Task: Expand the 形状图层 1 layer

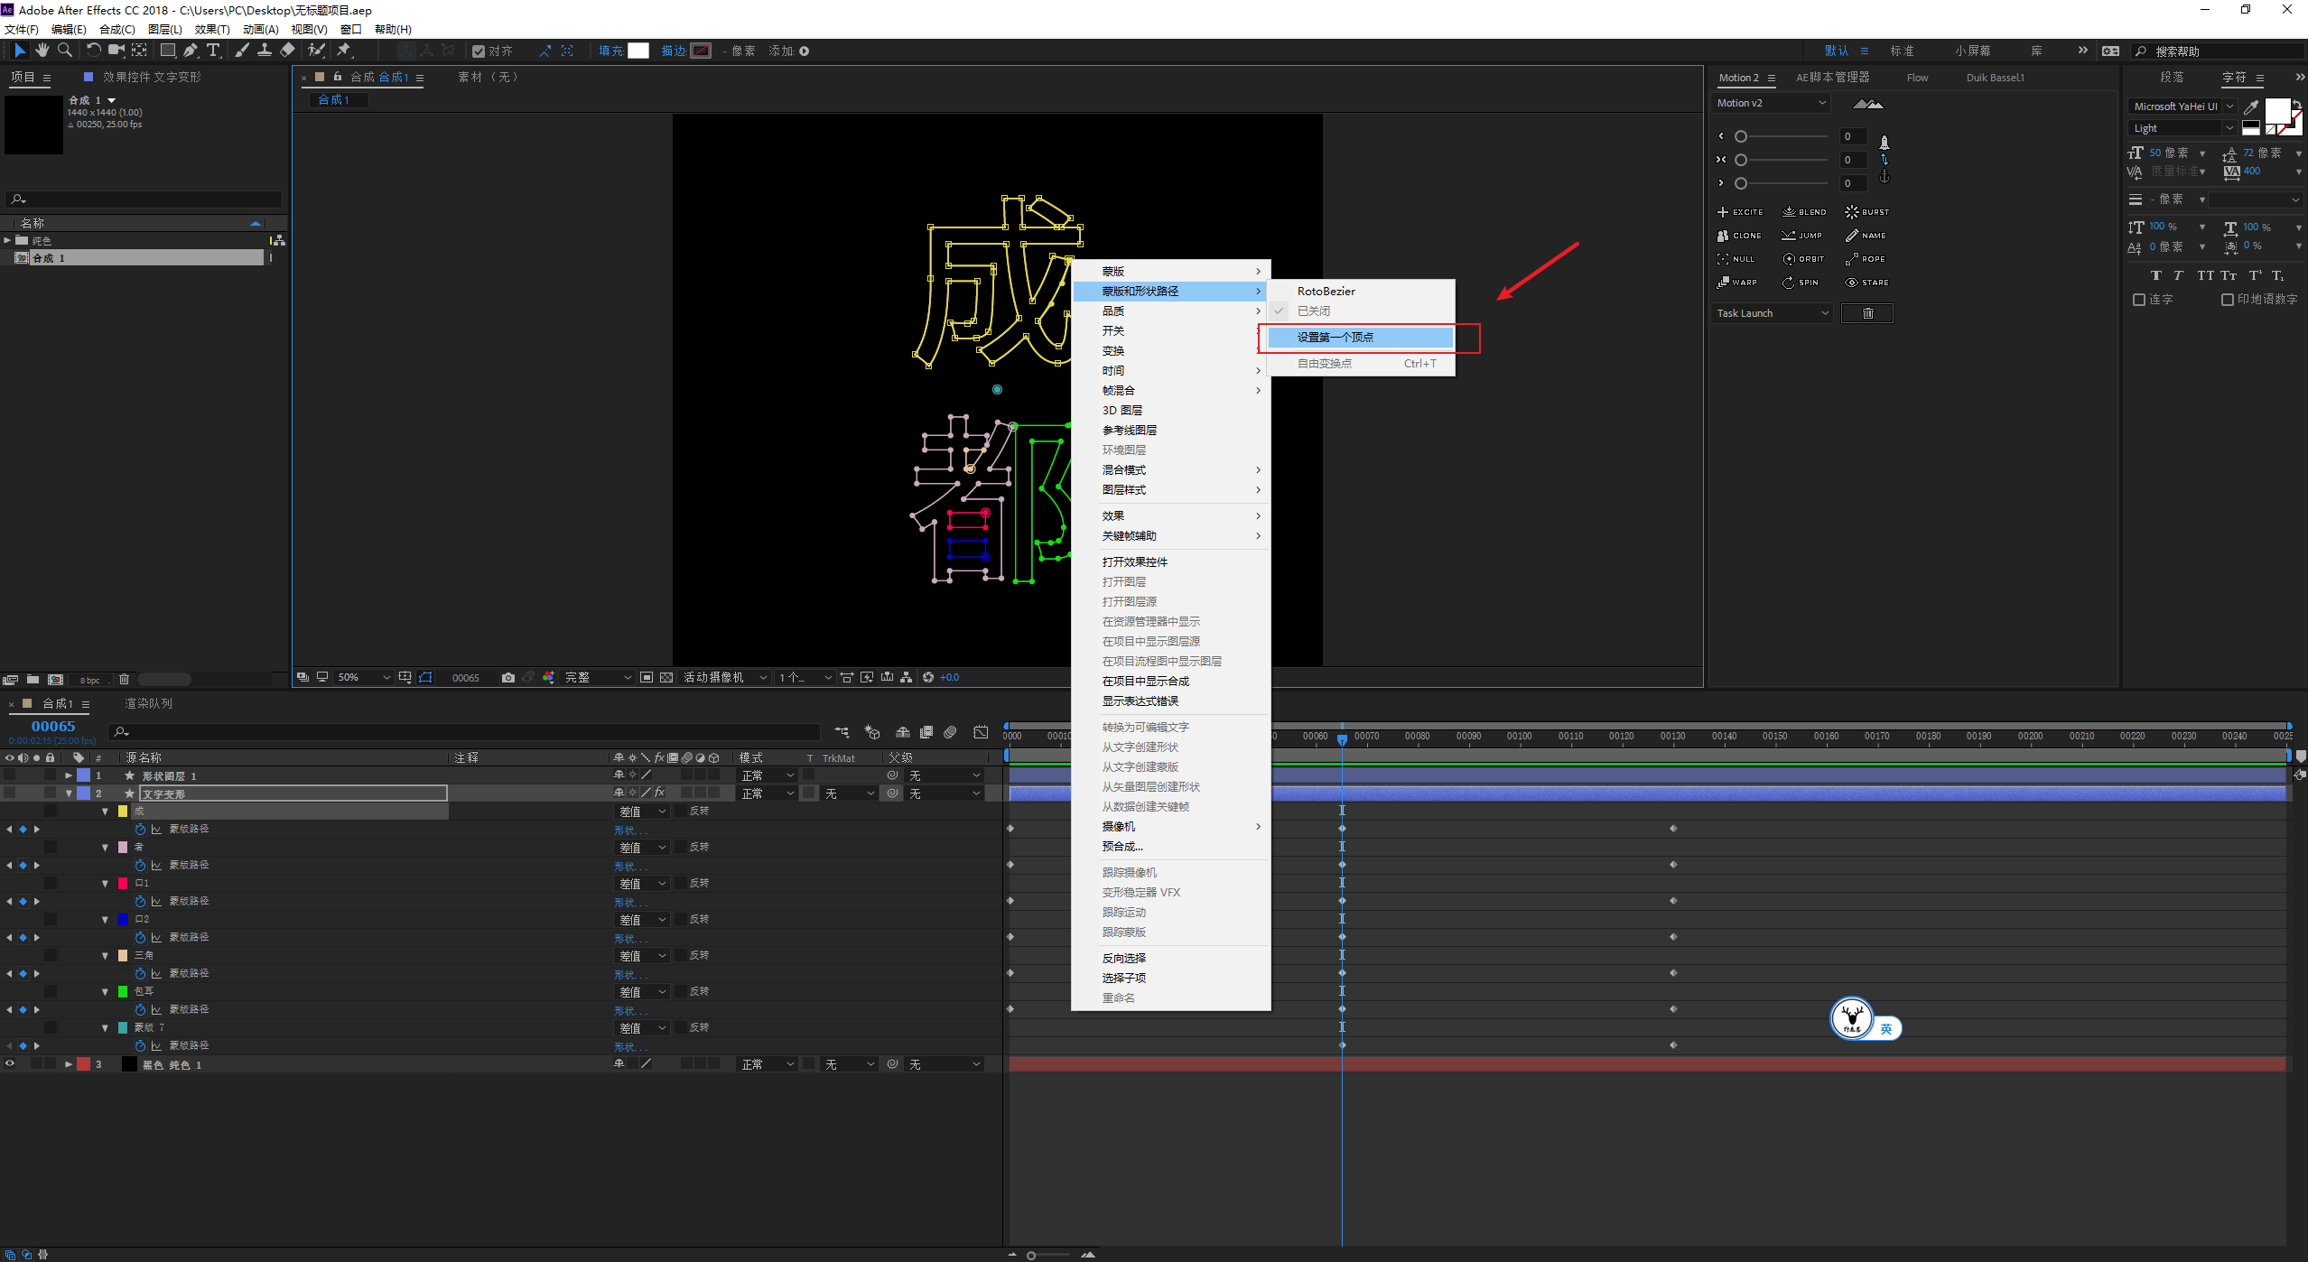Action: coord(69,775)
